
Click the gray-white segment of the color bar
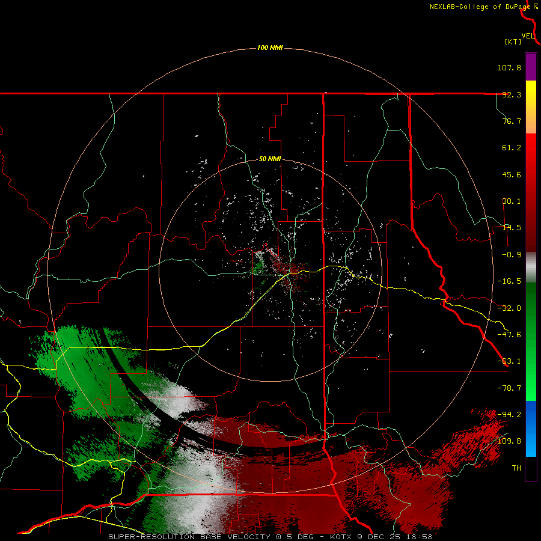(531, 267)
